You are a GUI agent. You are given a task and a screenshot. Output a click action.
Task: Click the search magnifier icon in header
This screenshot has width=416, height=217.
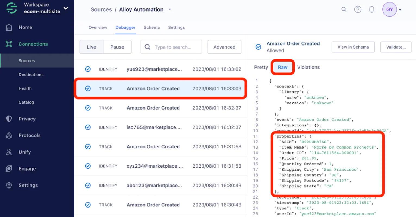click(x=344, y=9)
